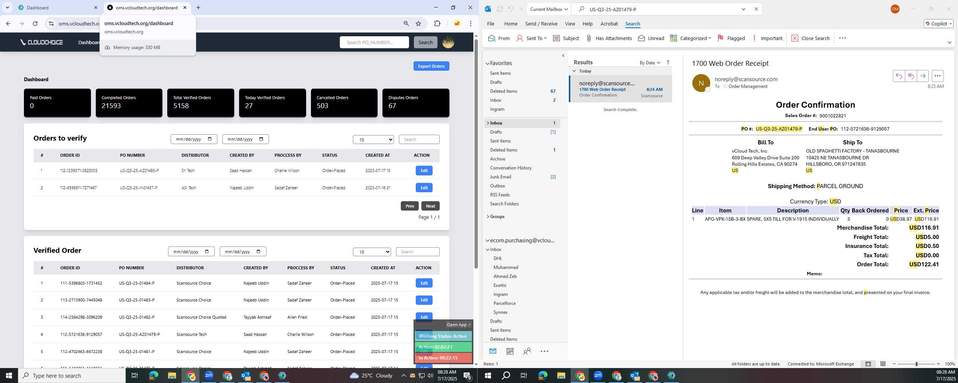The image size is (958, 383).
Task: Filter search by Important
Action: 767,38
